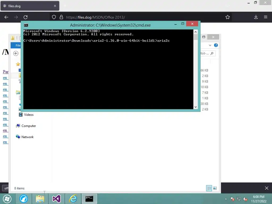272x204 pixels.
Task: Close the Firefox bottom notification bar
Action: [x=267, y=188]
